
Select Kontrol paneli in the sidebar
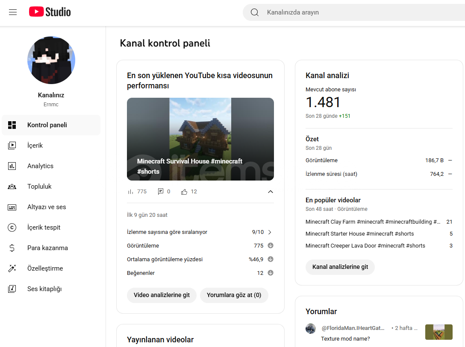47,125
